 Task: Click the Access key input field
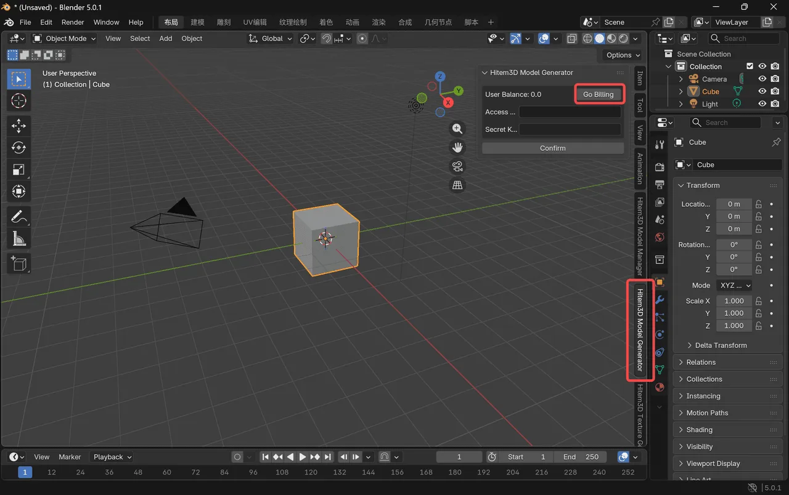click(x=570, y=112)
